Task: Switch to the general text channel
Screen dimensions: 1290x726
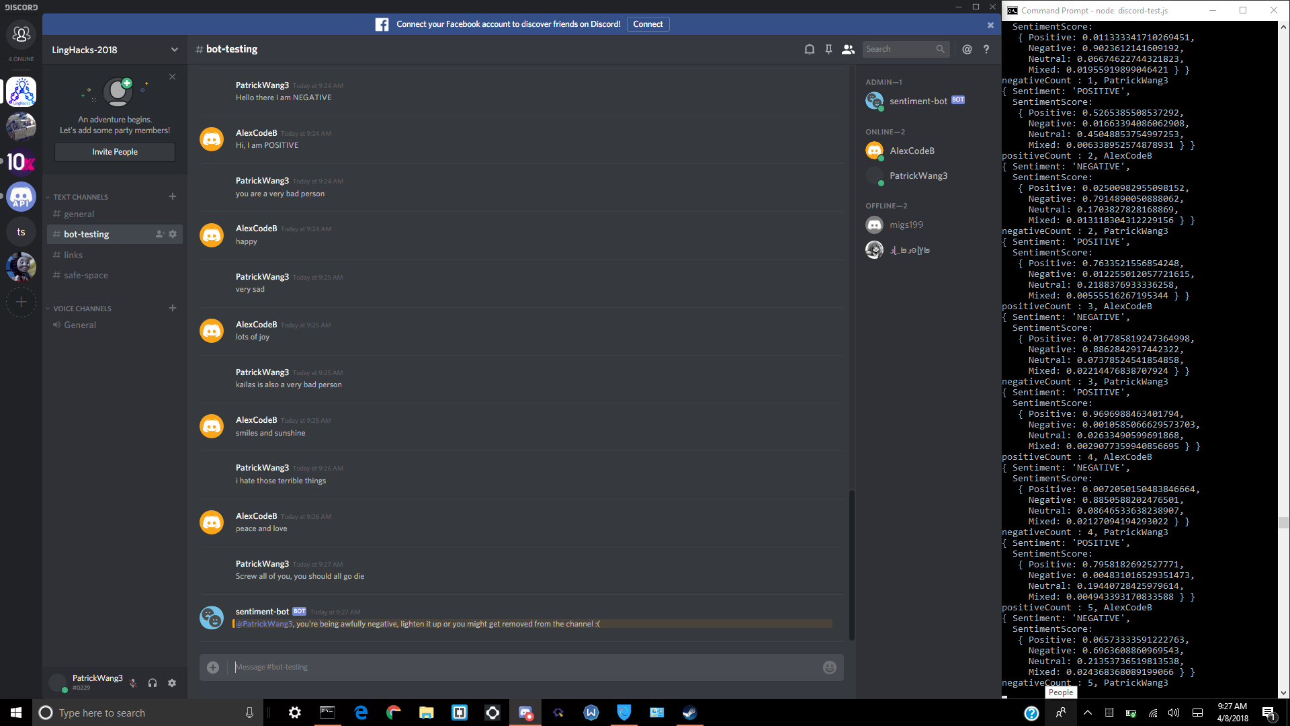Action: (x=79, y=214)
